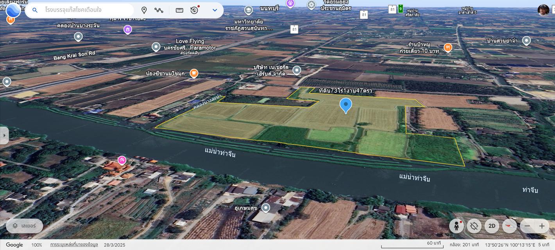Screen dimensions: 555x250
Task: Select the restaurant pin ร้านป้าหมู ก๋วยเตี๋ยว
Action: point(448,48)
